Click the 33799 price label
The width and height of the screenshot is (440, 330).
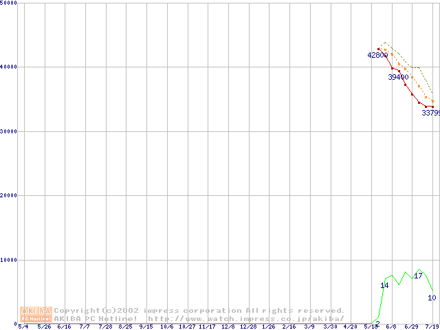point(430,113)
